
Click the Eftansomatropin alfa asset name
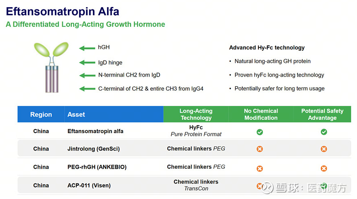point(95,131)
